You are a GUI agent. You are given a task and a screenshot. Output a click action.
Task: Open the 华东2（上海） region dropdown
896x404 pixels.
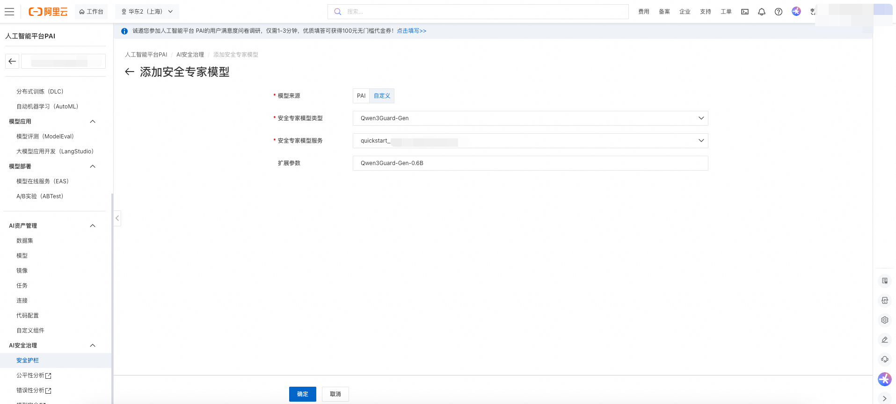tap(147, 12)
